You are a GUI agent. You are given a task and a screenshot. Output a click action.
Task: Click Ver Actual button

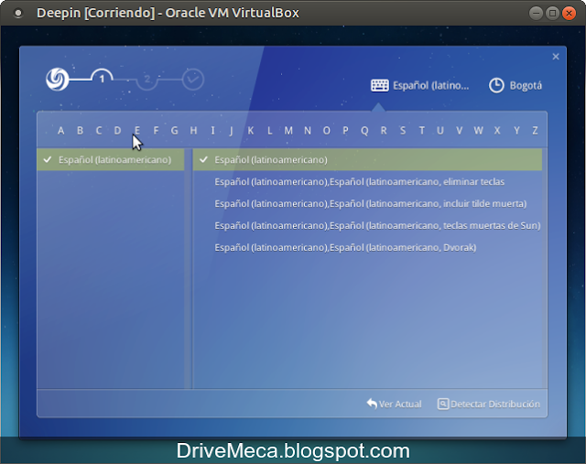click(x=394, y=404)
